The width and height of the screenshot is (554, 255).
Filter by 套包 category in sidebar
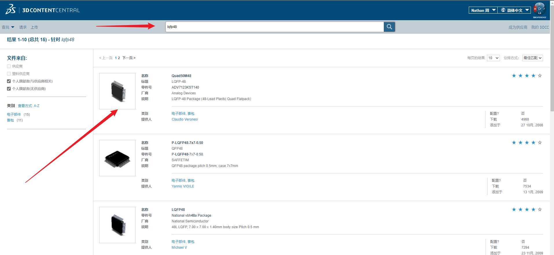10,120
